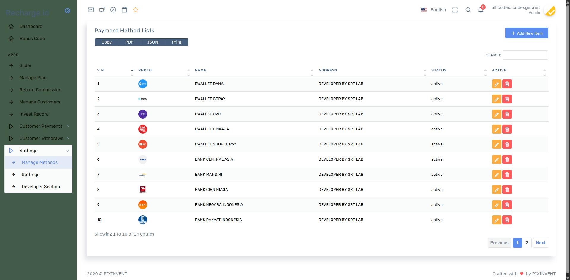The width and height of the screenshot is (570, 280).
Task: Open Manage Plan page
Action: (x=39, y=78)
